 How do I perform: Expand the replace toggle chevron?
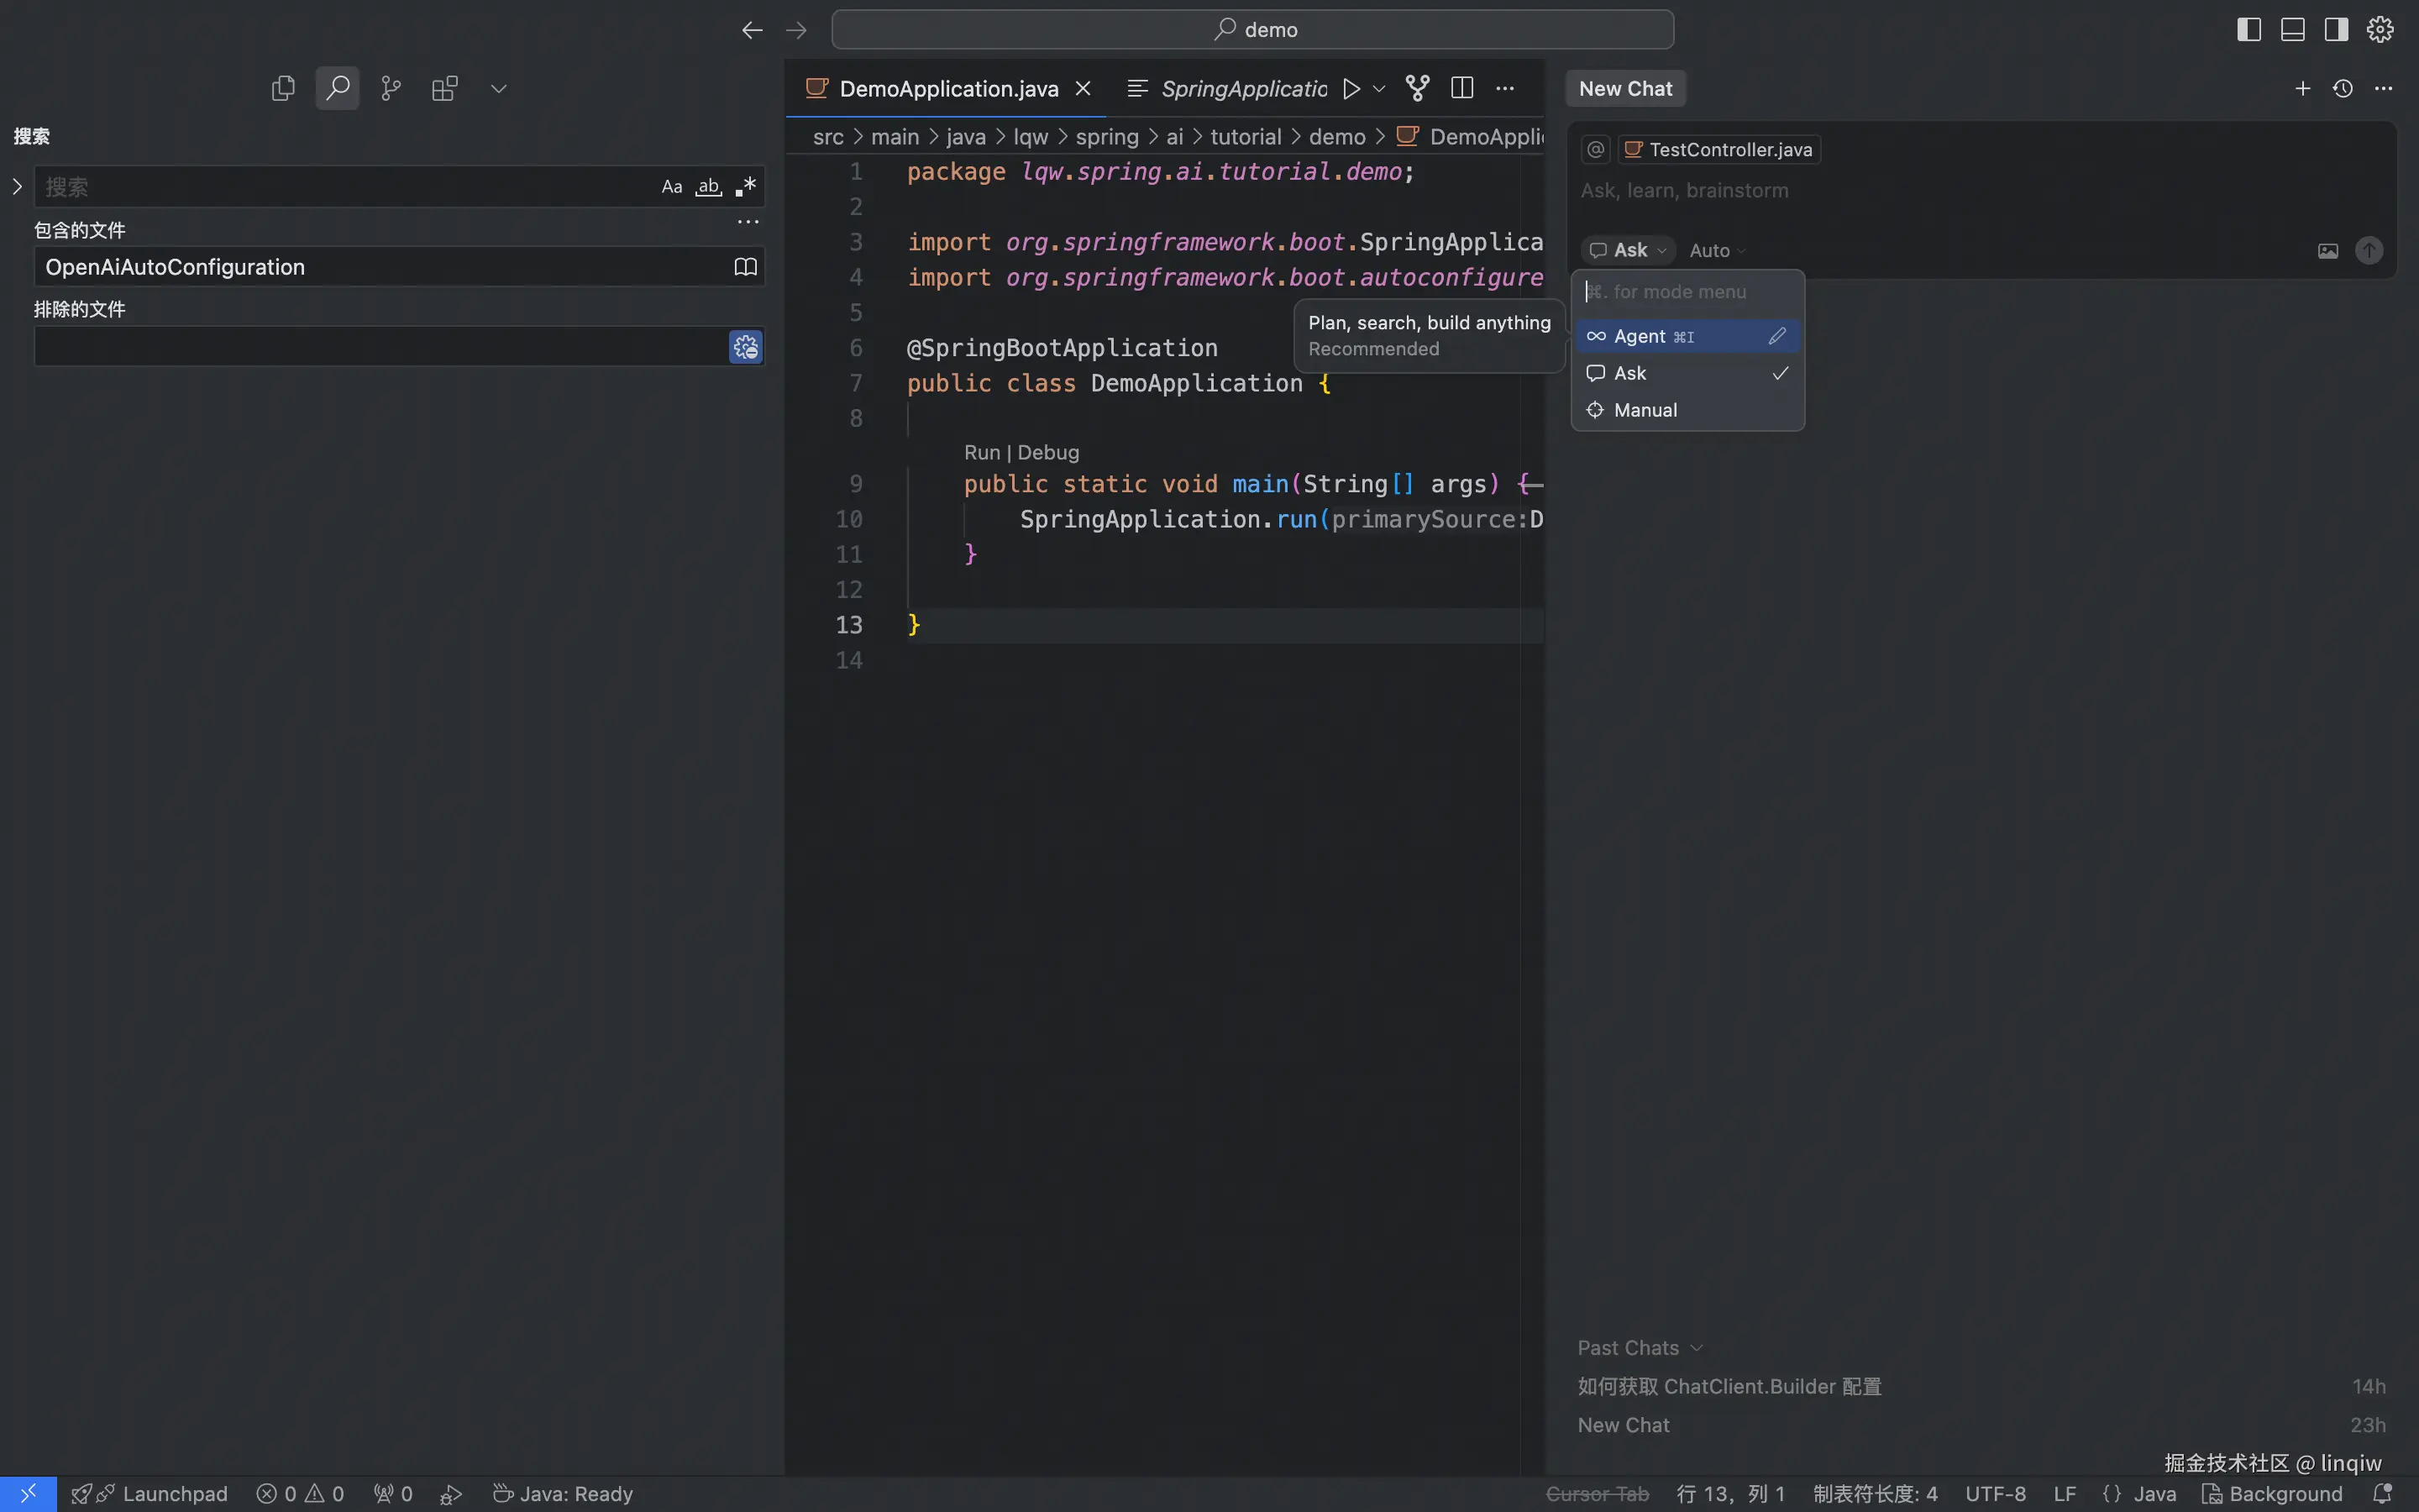[17, 187]
